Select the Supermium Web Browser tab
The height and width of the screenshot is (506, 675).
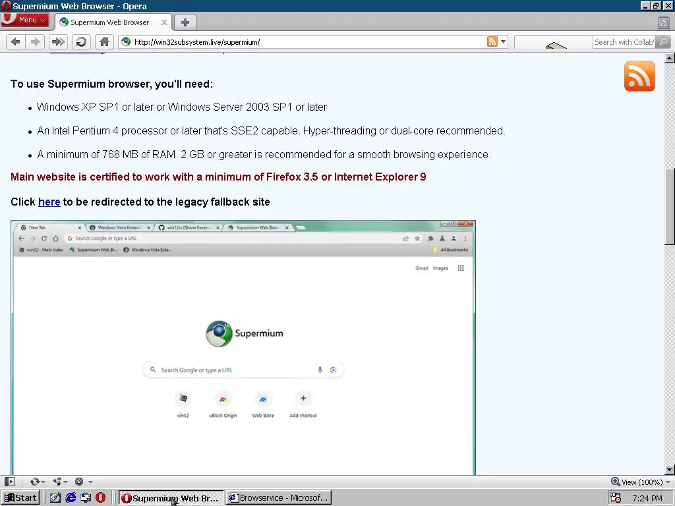pyautogui.click(x=109, y=22)
